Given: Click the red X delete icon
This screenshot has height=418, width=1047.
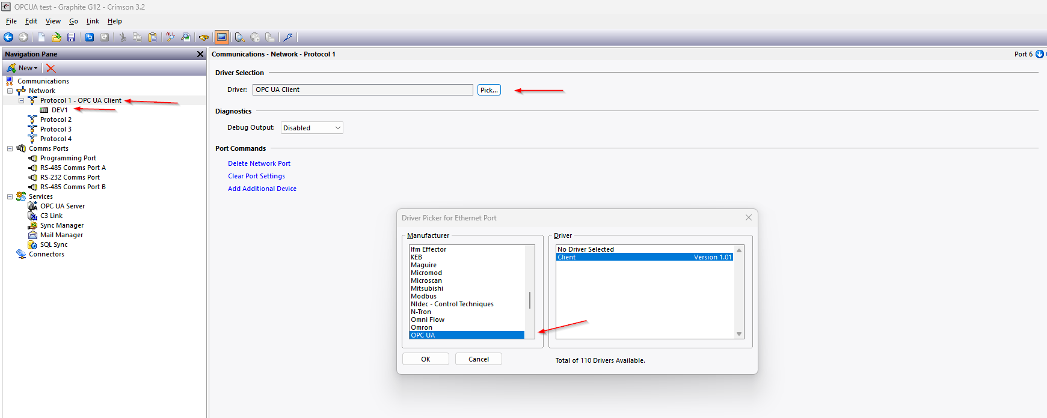Looking at the screenshot, I should pos(51,68).
